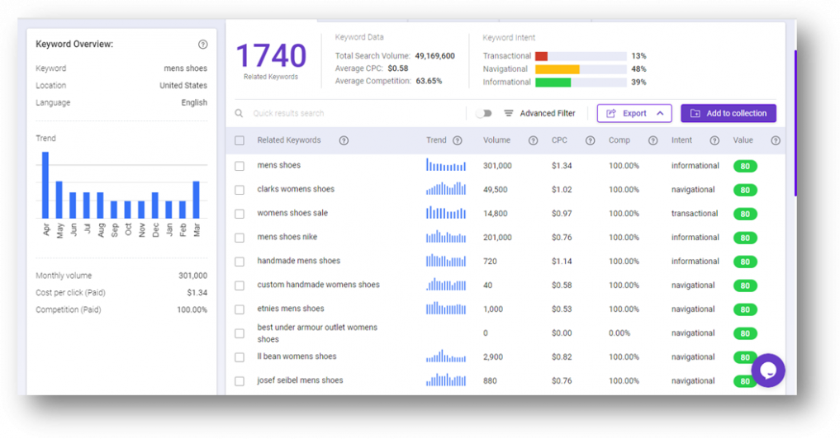This screenshot has height=439, width=840.
Task: Click the search magnifier icon
Action: tap(239, 114)
